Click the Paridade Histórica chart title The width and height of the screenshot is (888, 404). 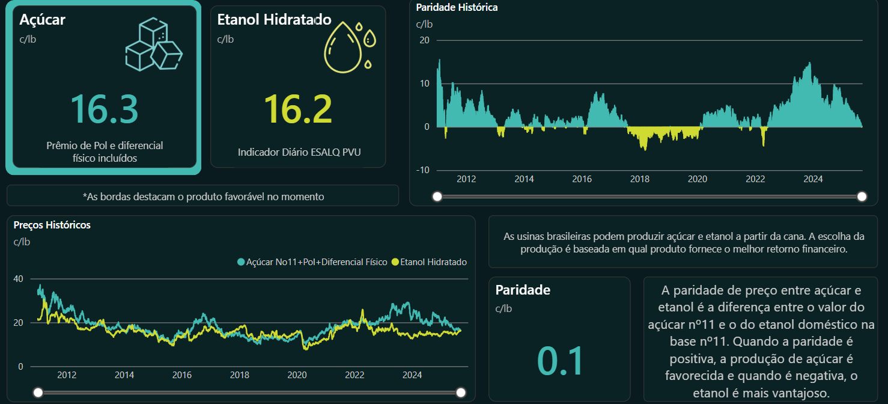point(457,8)
